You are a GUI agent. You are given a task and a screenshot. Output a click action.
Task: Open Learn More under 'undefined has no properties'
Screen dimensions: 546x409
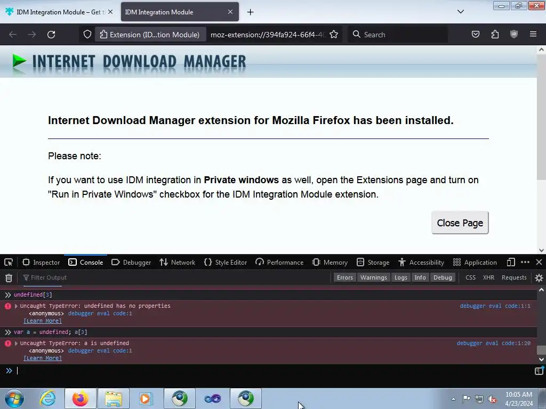[43, 321]
